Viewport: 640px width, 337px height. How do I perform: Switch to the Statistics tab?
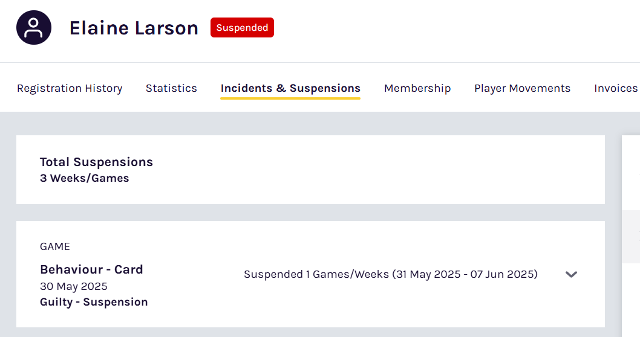point(171,88)
